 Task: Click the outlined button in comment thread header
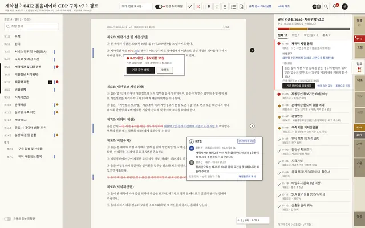coord(246,141)
